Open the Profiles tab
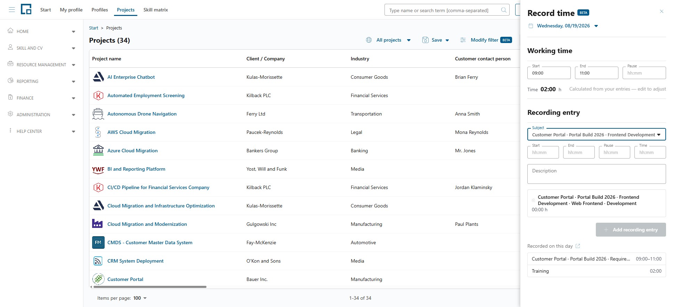 [x=100, y=10]
